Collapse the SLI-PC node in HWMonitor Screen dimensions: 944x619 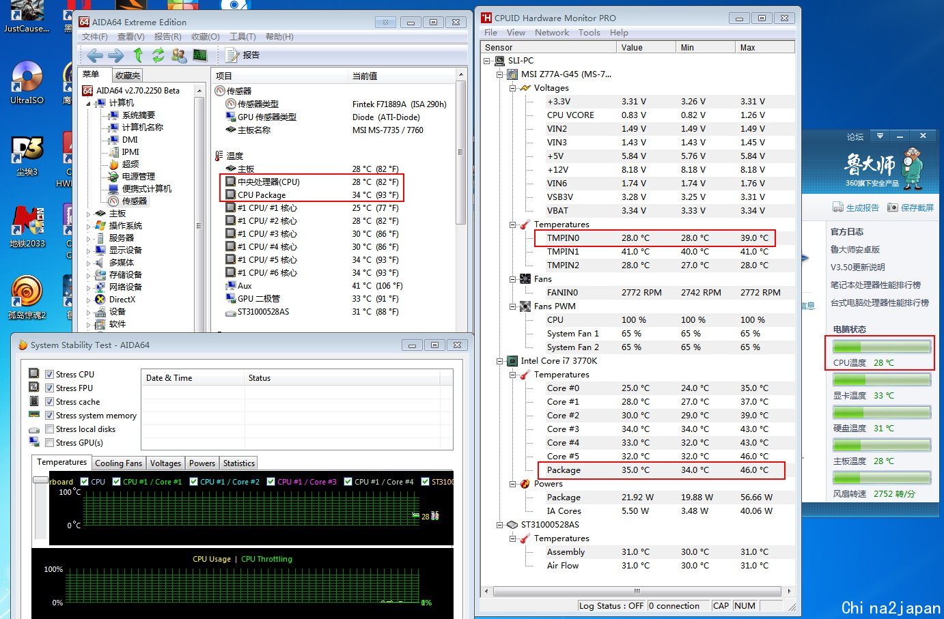[486, 61]
